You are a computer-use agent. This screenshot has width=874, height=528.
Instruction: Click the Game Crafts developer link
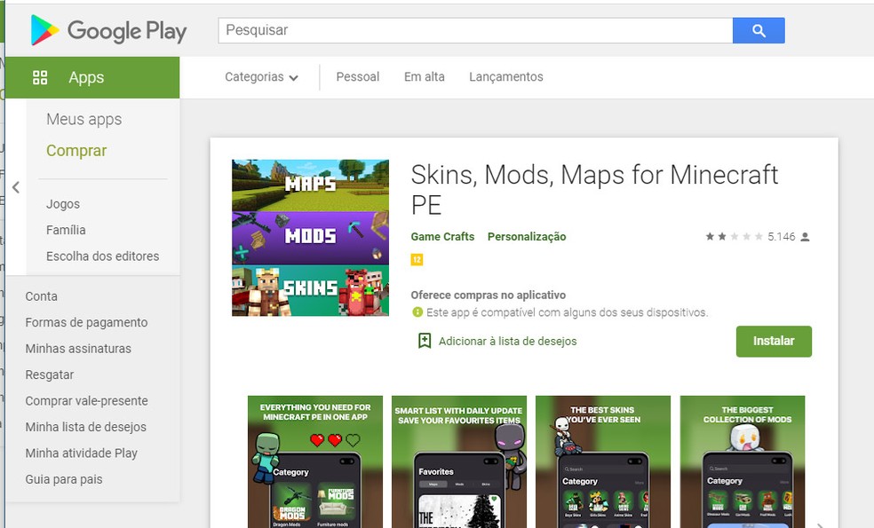(442, 237)
